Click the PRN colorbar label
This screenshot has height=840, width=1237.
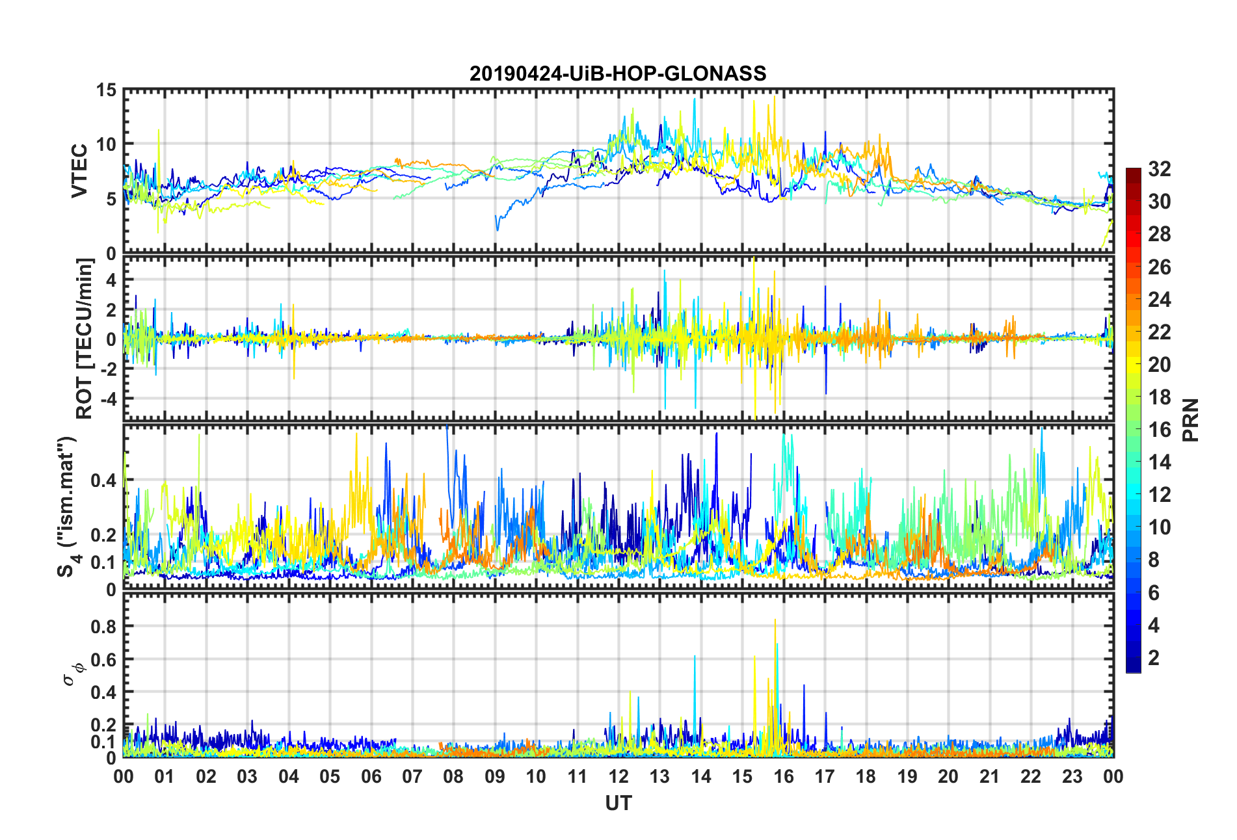(1191, 420)
